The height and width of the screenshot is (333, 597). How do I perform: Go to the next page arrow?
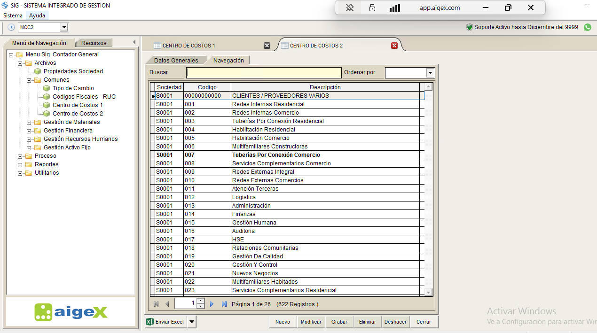coord(212,304)
